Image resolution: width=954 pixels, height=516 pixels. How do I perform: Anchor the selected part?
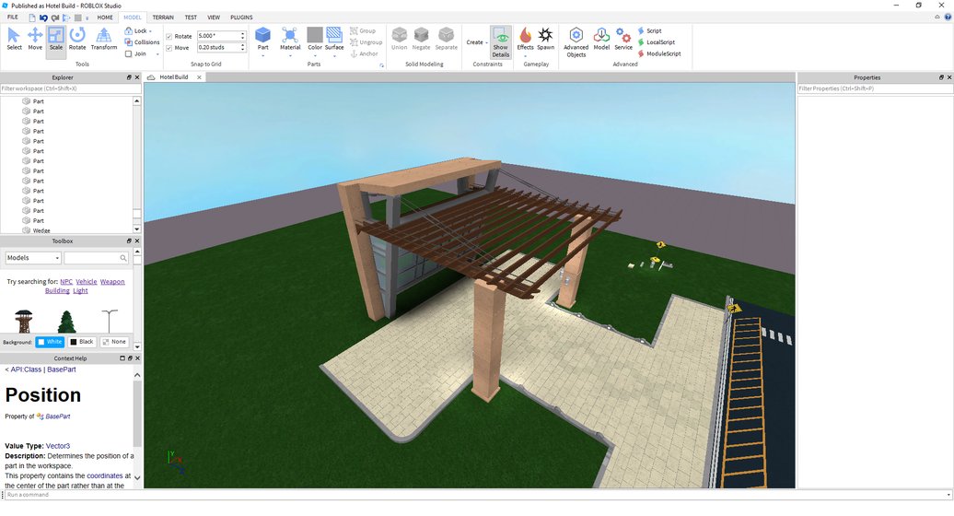(364, 53)
